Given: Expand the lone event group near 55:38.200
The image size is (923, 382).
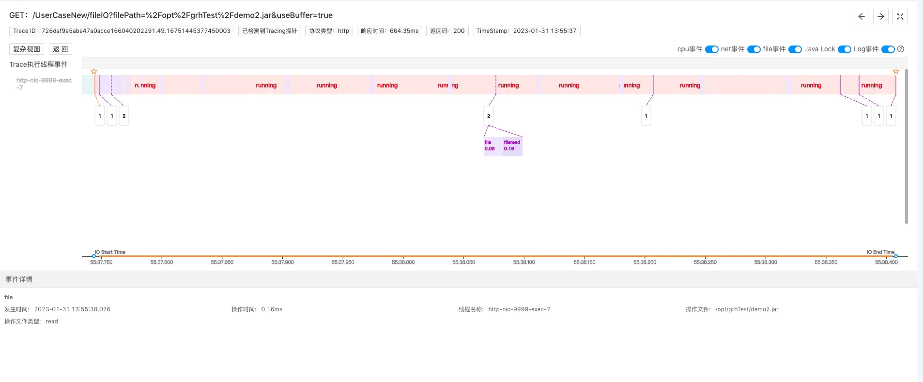Looking at the screenshot, I should point(646,116).
